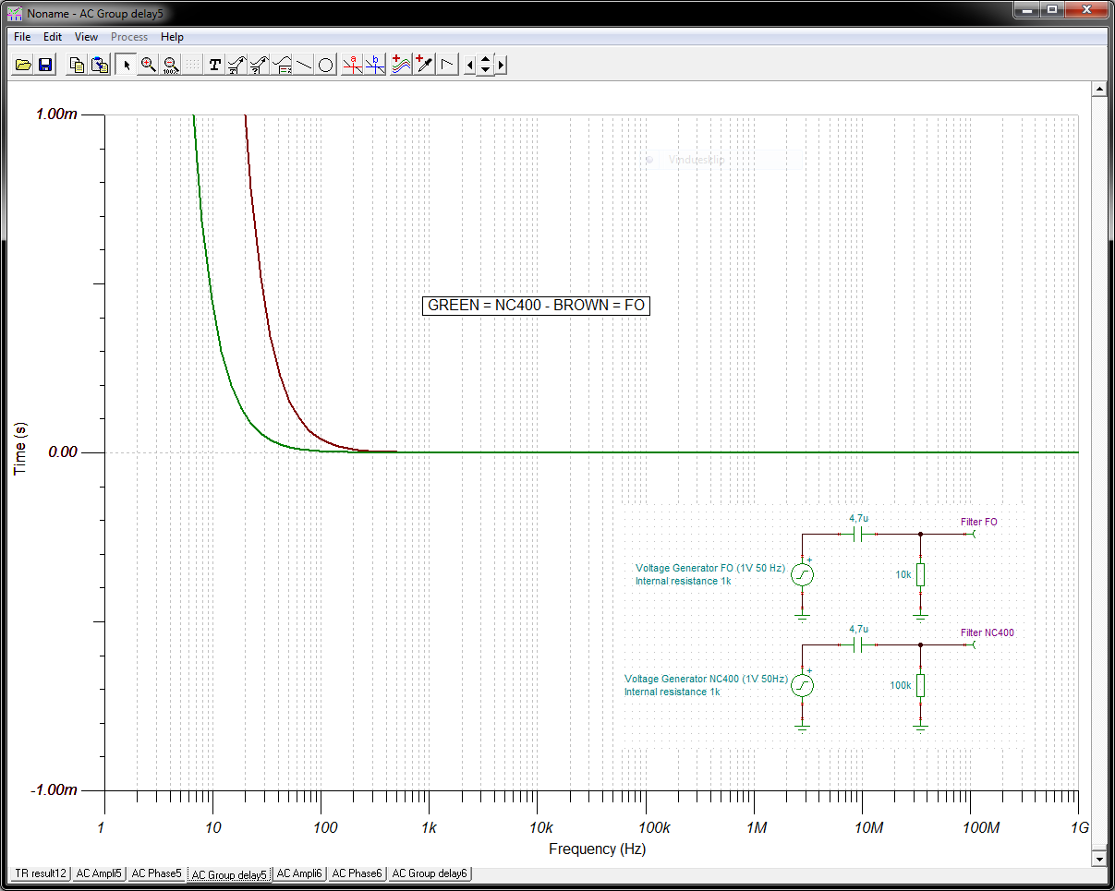The image size is (1115, 891).
Task: Click the left arrow toolbar button
Action: 470,65
